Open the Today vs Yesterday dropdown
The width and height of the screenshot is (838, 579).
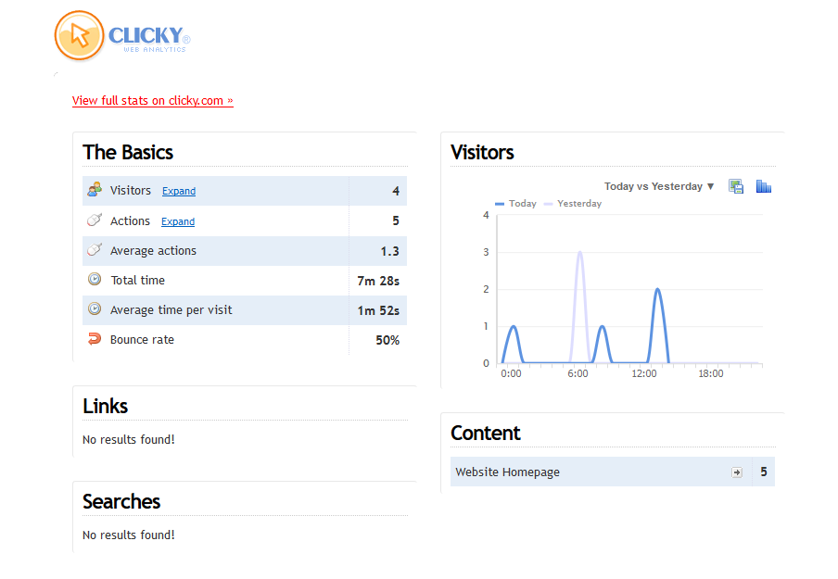[659, 186]
